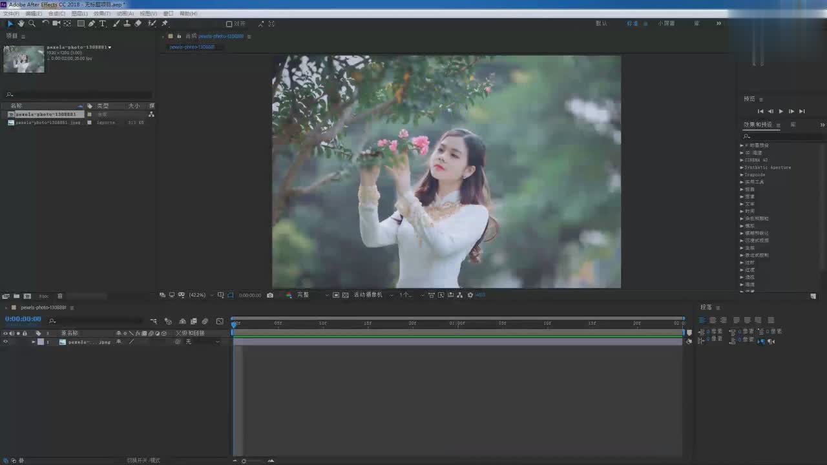Sort project items by 类型 column

(x=103, y=106)
